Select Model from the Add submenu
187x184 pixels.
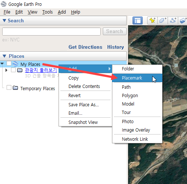137,104
